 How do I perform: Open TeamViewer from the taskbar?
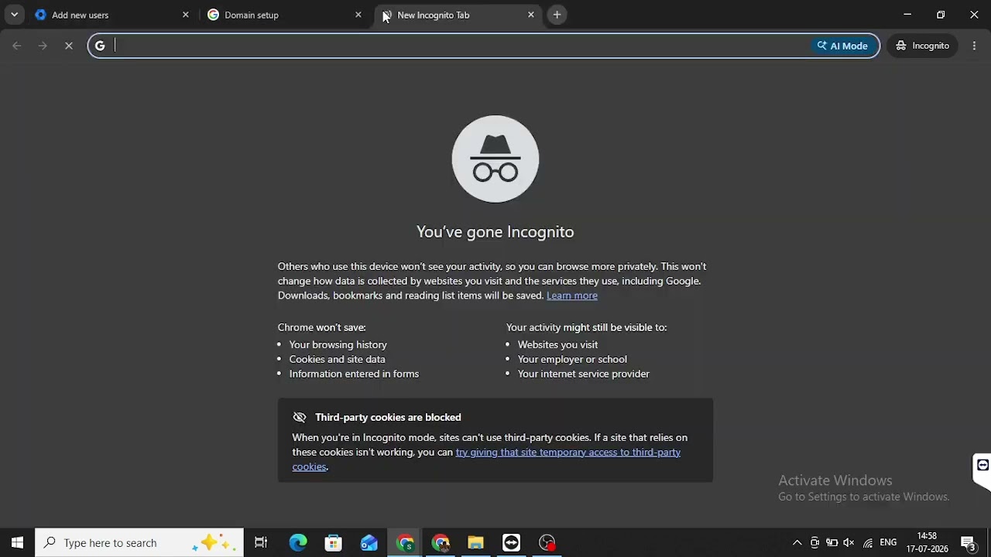512,543
